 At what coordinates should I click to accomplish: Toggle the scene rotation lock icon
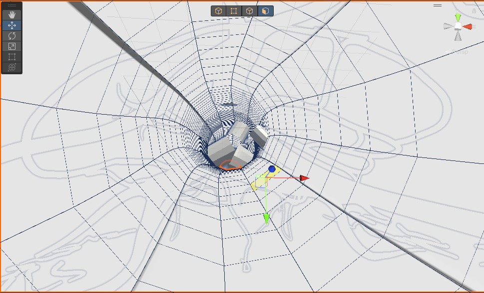click(474, 10)
